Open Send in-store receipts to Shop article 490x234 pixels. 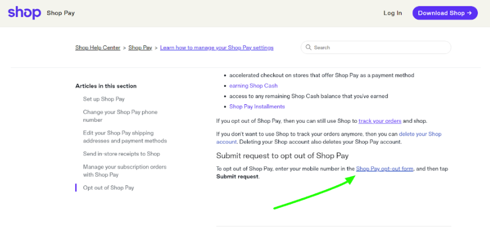point(122,154)
